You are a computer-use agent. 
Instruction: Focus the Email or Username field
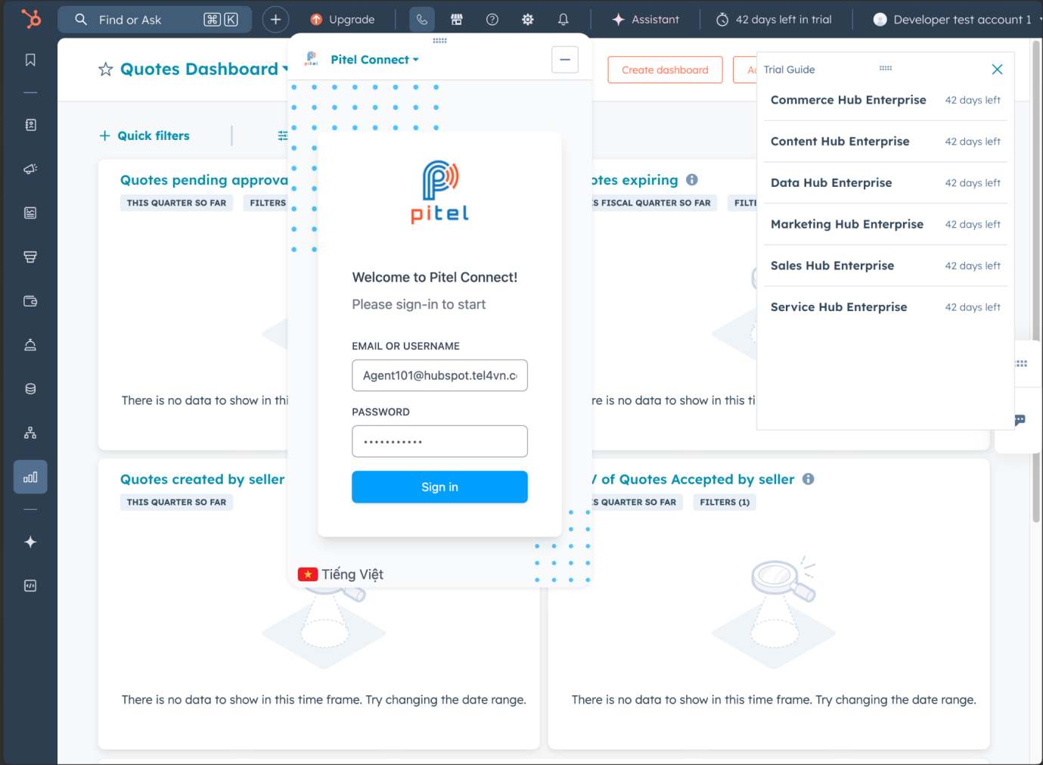(439, 375)
